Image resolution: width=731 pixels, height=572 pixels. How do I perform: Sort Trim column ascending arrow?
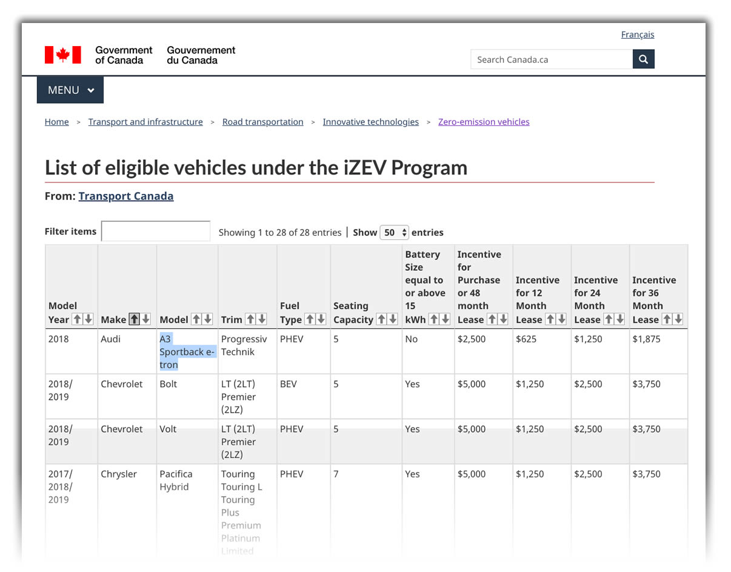tap(250, 319)
